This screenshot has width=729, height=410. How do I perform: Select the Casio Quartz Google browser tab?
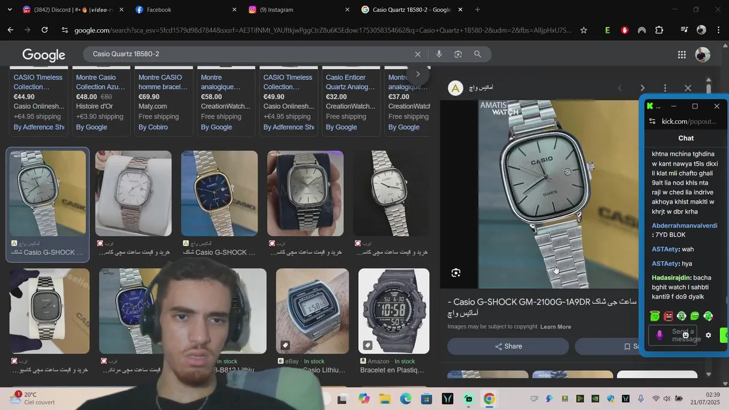pos(411,10)
